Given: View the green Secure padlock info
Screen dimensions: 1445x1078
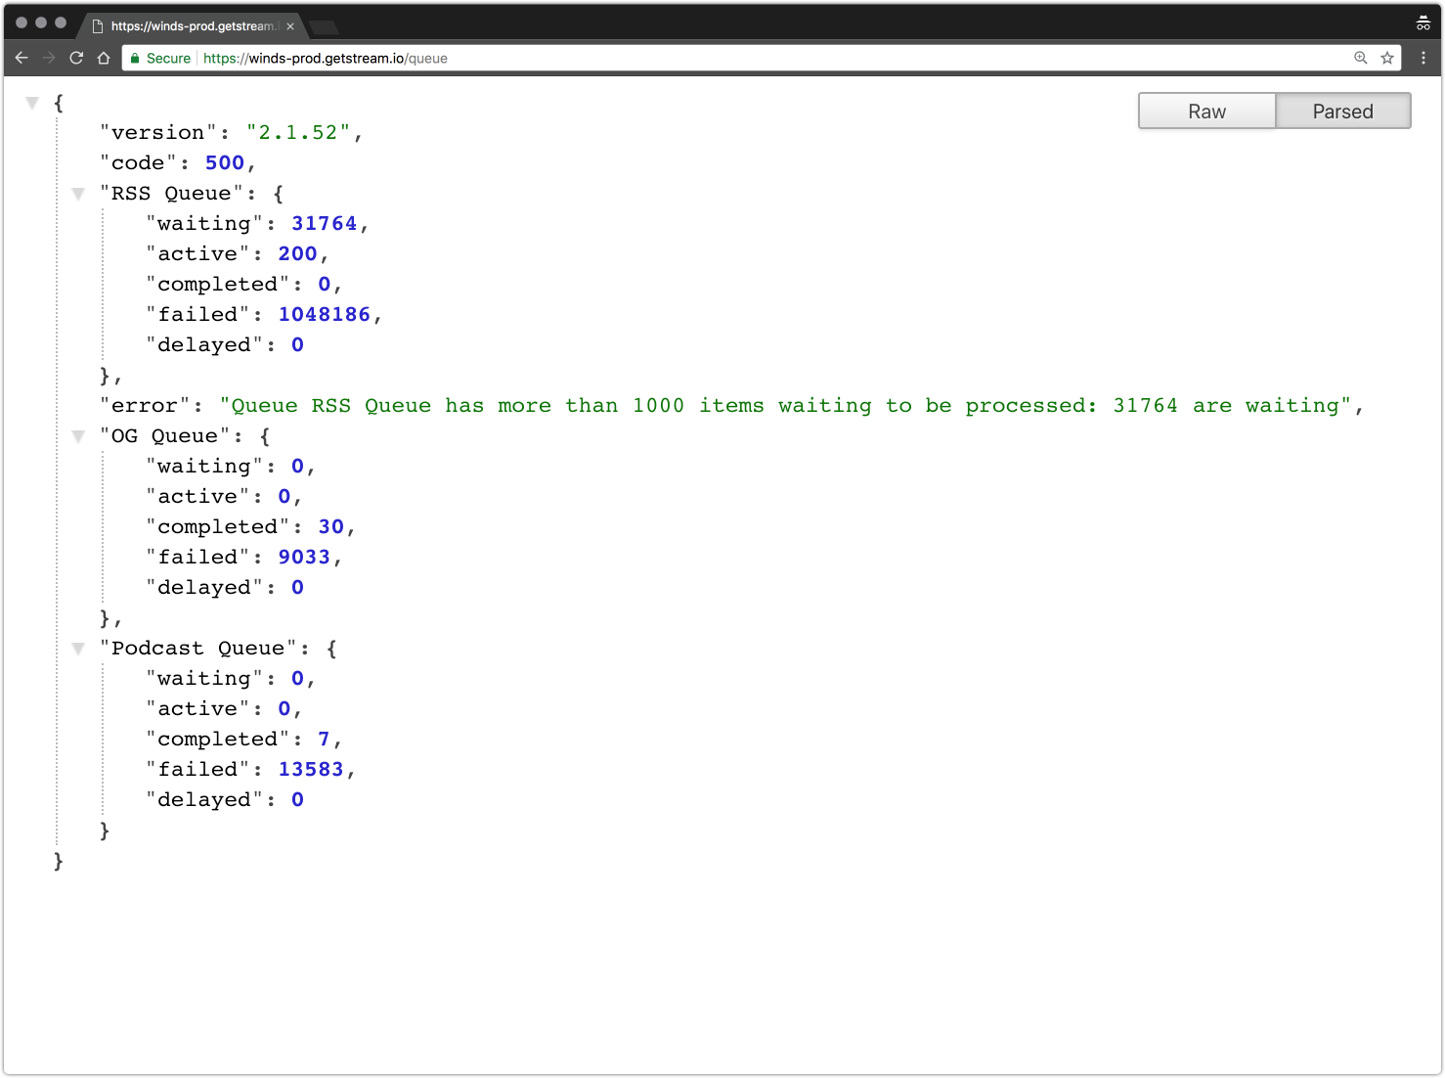Looking at the screenshot, I should [x=136, y=59].
